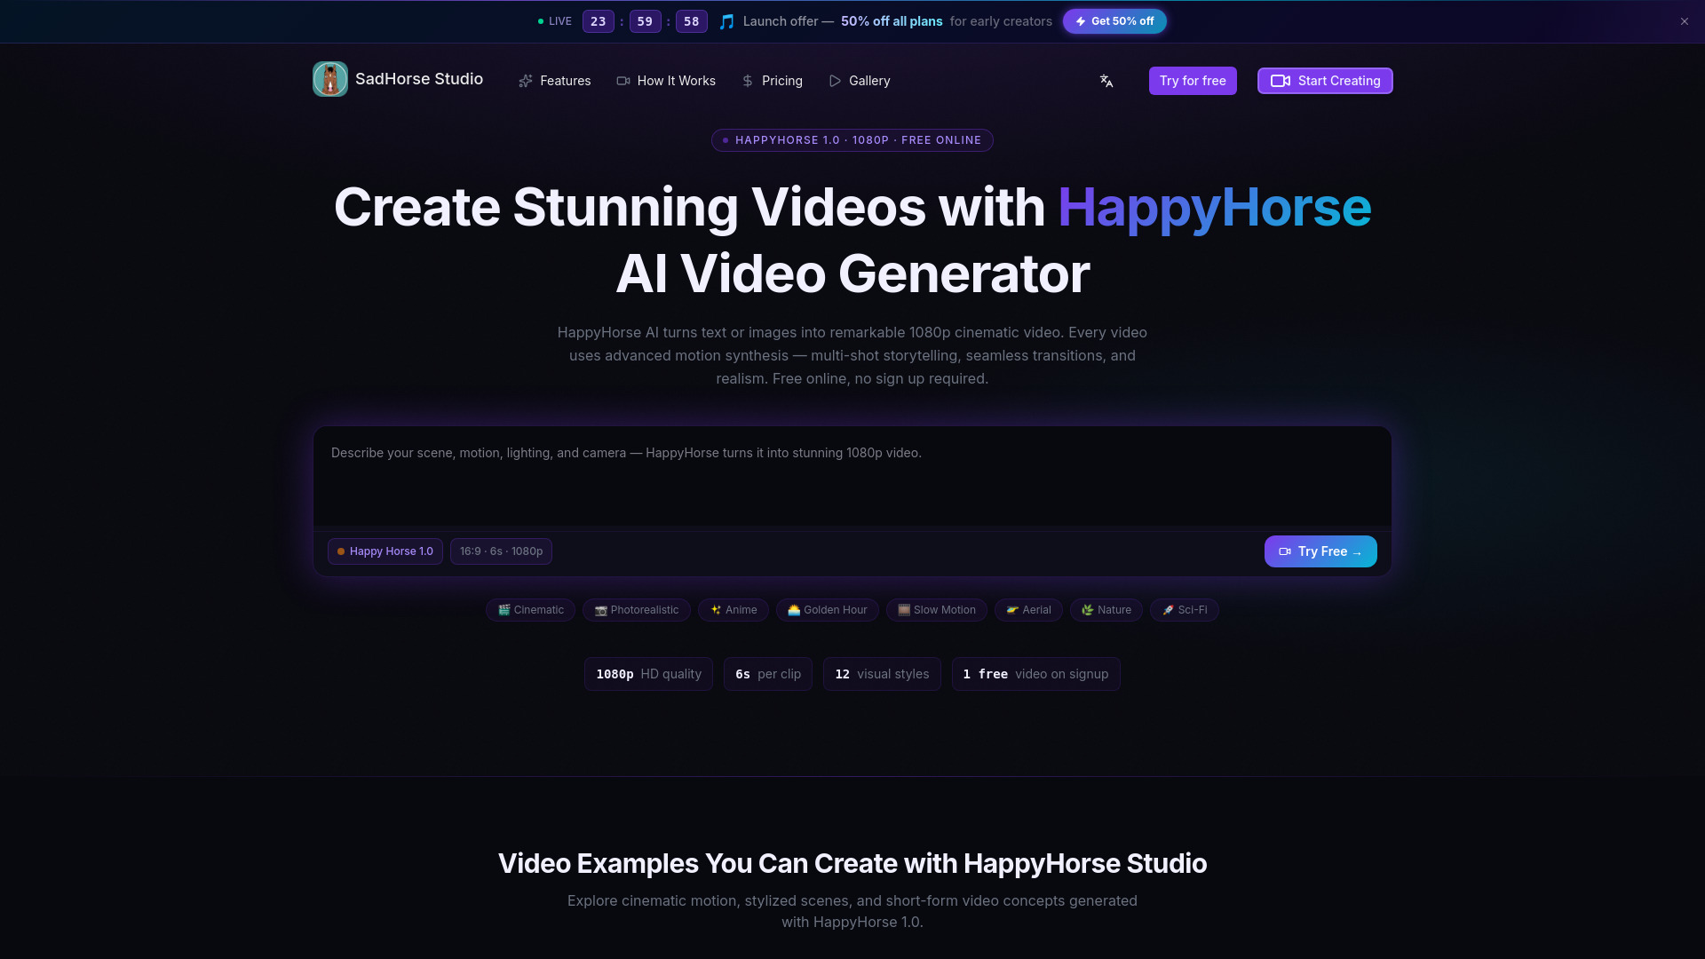
Task: Enable the Nature style chip
Action: (x=1106, y=610)
